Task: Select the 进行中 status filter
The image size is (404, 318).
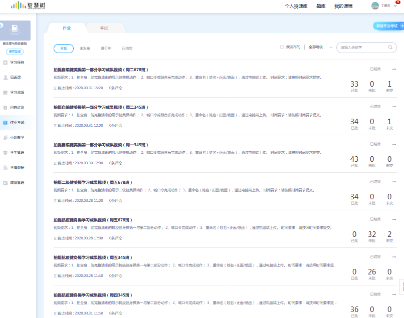Action: 106,49
